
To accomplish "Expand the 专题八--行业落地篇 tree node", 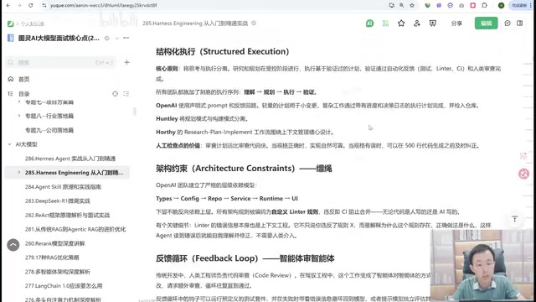I will [x=19, y=116].
